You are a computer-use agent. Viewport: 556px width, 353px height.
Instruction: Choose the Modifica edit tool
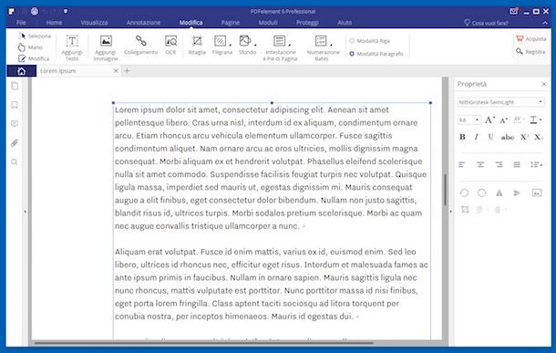pos(34,58)
